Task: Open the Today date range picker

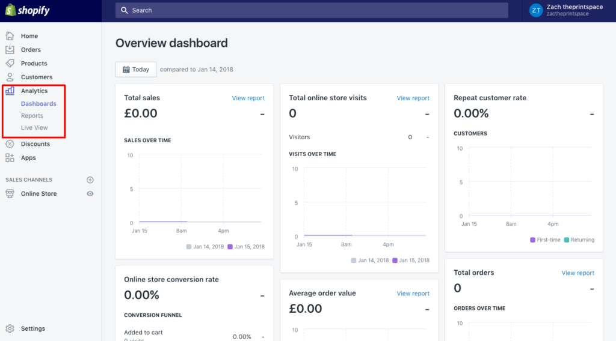Action: pyautogui.click(x=136, y=70)
